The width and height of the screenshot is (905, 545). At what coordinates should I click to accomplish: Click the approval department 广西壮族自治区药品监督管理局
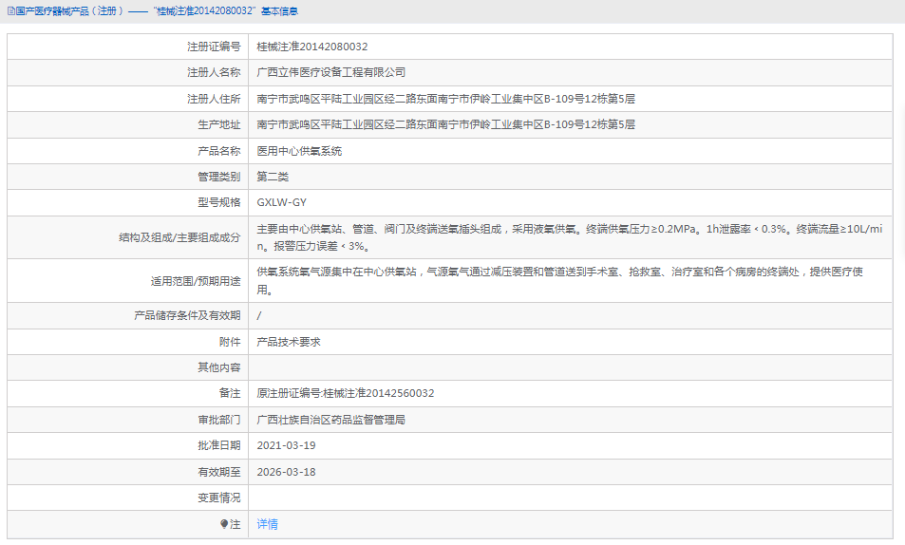click(330, 420)
